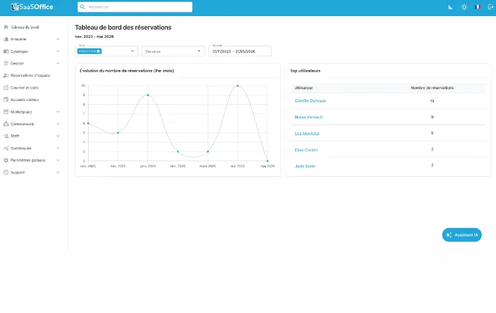Click the reservation count 15 cell

tap(432, 101)
